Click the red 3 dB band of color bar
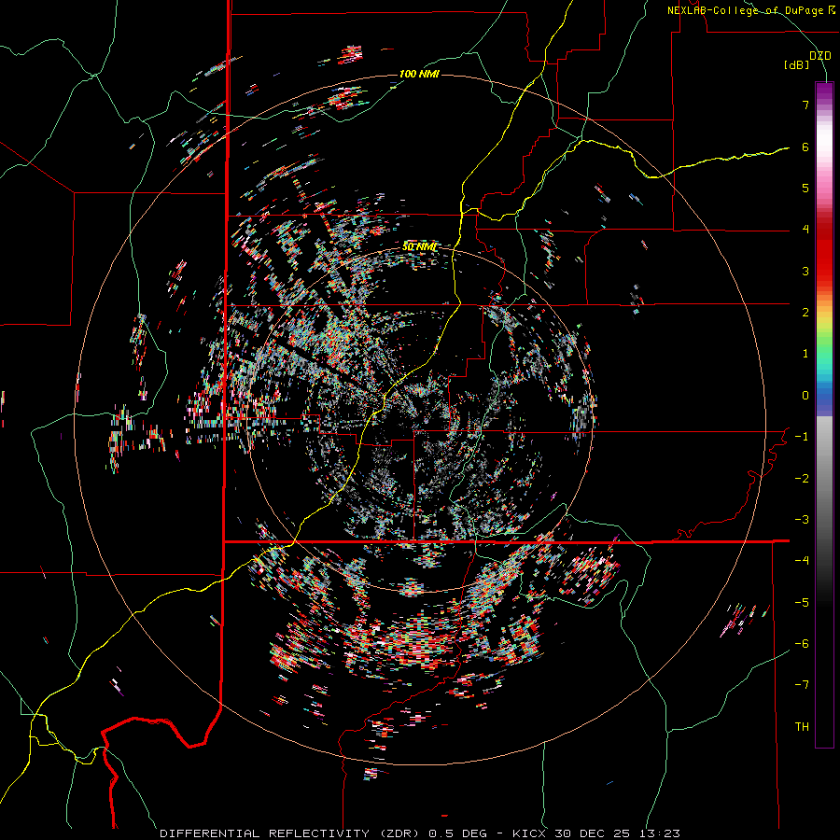Screen dimensions: 840x840 (824, 271)
